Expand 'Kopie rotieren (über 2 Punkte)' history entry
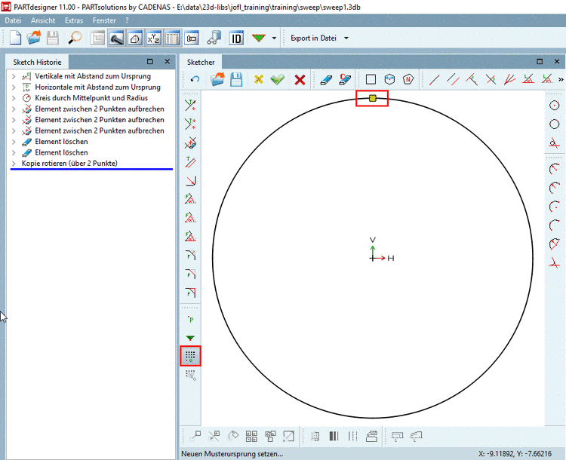This screenshot has height=460, width=566. click(14, 164)
